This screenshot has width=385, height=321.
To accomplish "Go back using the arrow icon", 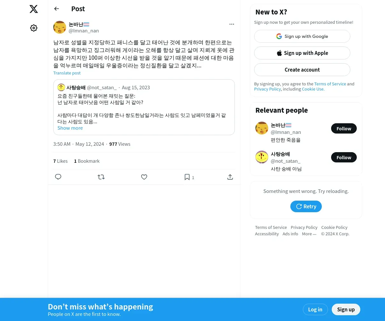I will click(x=56, y=9).
